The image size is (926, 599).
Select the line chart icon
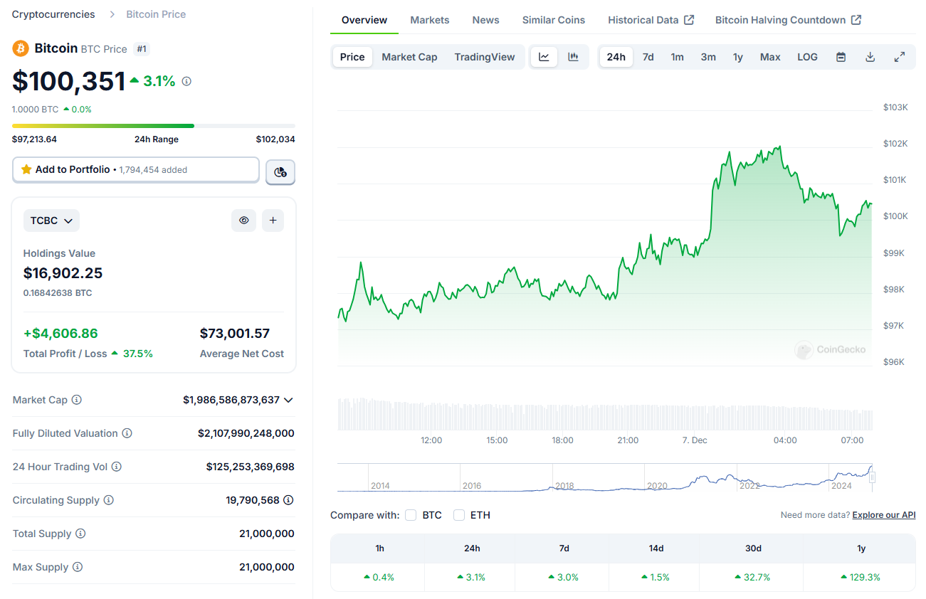[544, 56]
